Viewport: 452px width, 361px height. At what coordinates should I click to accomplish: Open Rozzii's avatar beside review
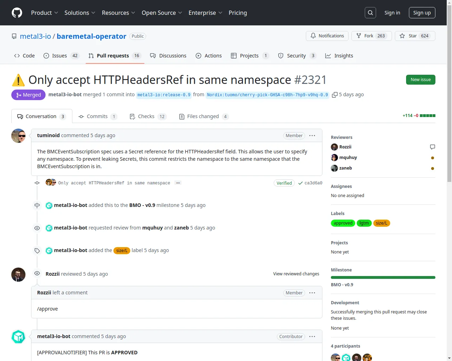[18, 275]
